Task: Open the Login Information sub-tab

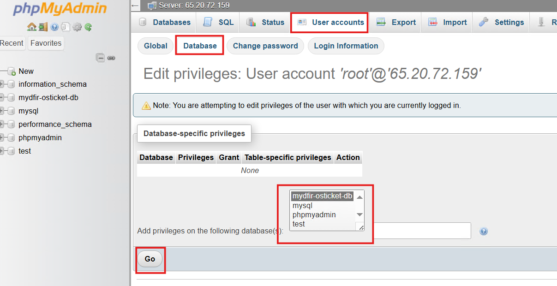Action: coord(346,46)
